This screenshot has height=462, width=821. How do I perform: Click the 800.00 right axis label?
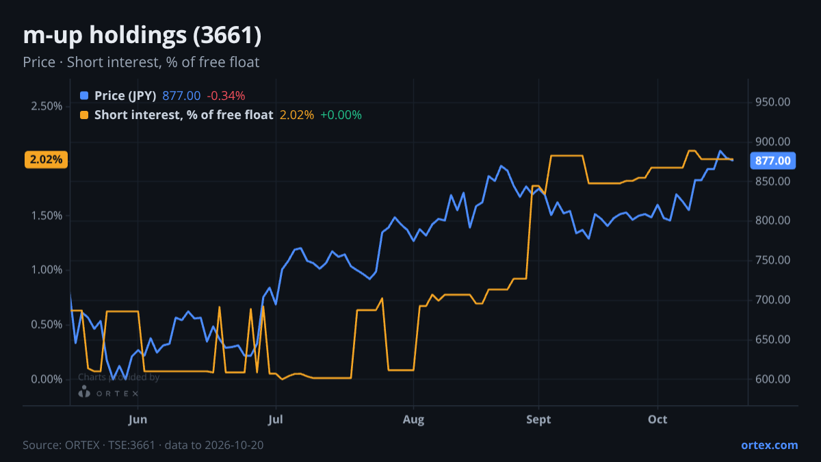(773, 220)
